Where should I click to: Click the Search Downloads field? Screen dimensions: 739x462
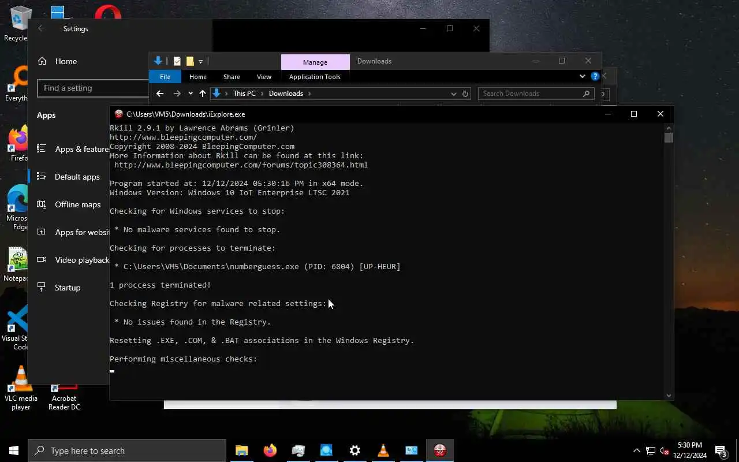[x=536, y=94]
